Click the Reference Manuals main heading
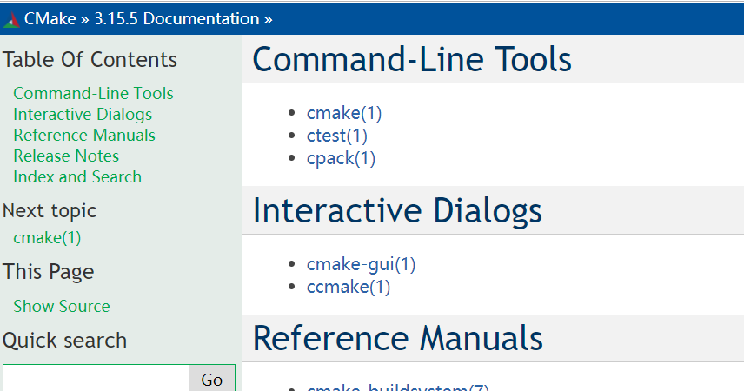The height and width of the screenshot is (391, 744). pyautogui.click(x=397, y=338)
